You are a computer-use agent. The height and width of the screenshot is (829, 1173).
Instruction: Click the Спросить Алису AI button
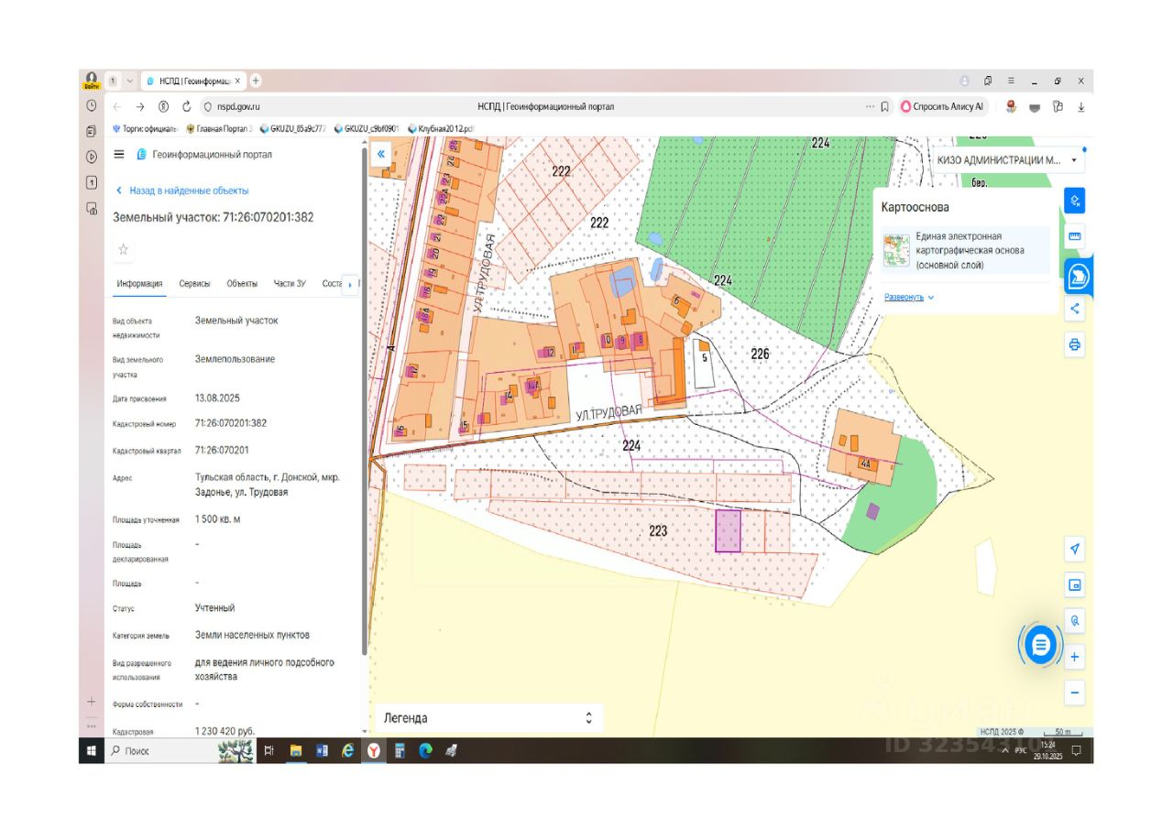942,106
